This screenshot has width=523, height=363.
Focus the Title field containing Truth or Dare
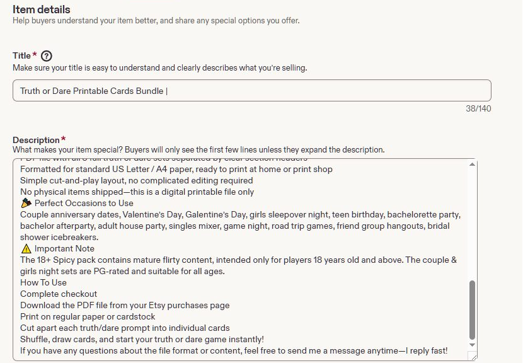point(252,90)
